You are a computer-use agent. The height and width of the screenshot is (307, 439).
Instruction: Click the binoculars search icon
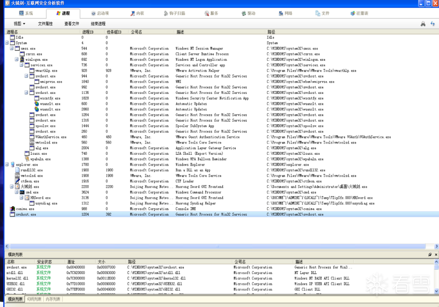(423, 24)
